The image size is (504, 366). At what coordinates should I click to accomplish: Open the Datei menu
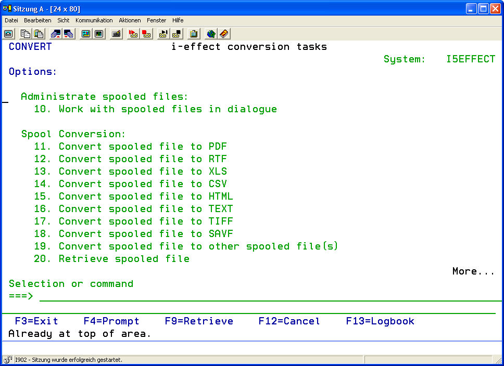(11, 20)
